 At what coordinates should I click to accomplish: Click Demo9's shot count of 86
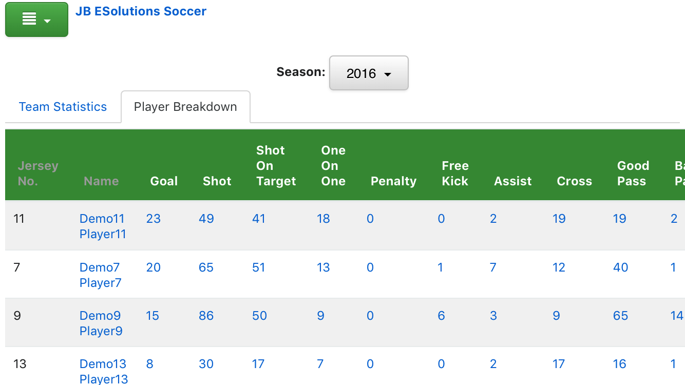pos(206,316)
